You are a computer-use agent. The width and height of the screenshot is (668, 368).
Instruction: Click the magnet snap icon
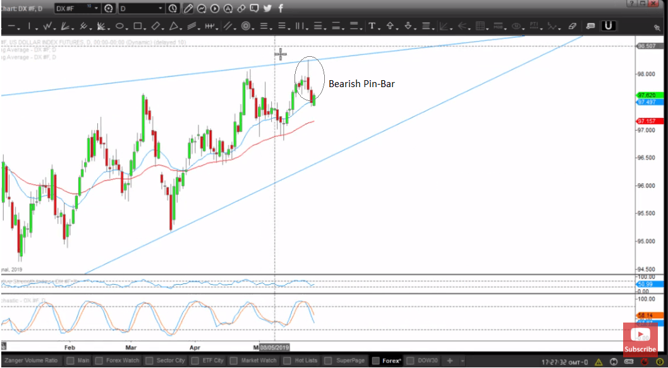pos(609,27)
